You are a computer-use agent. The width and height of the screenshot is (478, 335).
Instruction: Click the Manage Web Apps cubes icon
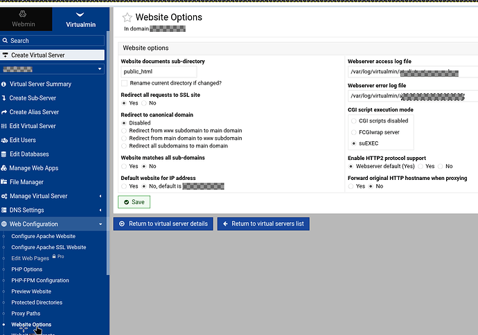(x=4, y=168)
